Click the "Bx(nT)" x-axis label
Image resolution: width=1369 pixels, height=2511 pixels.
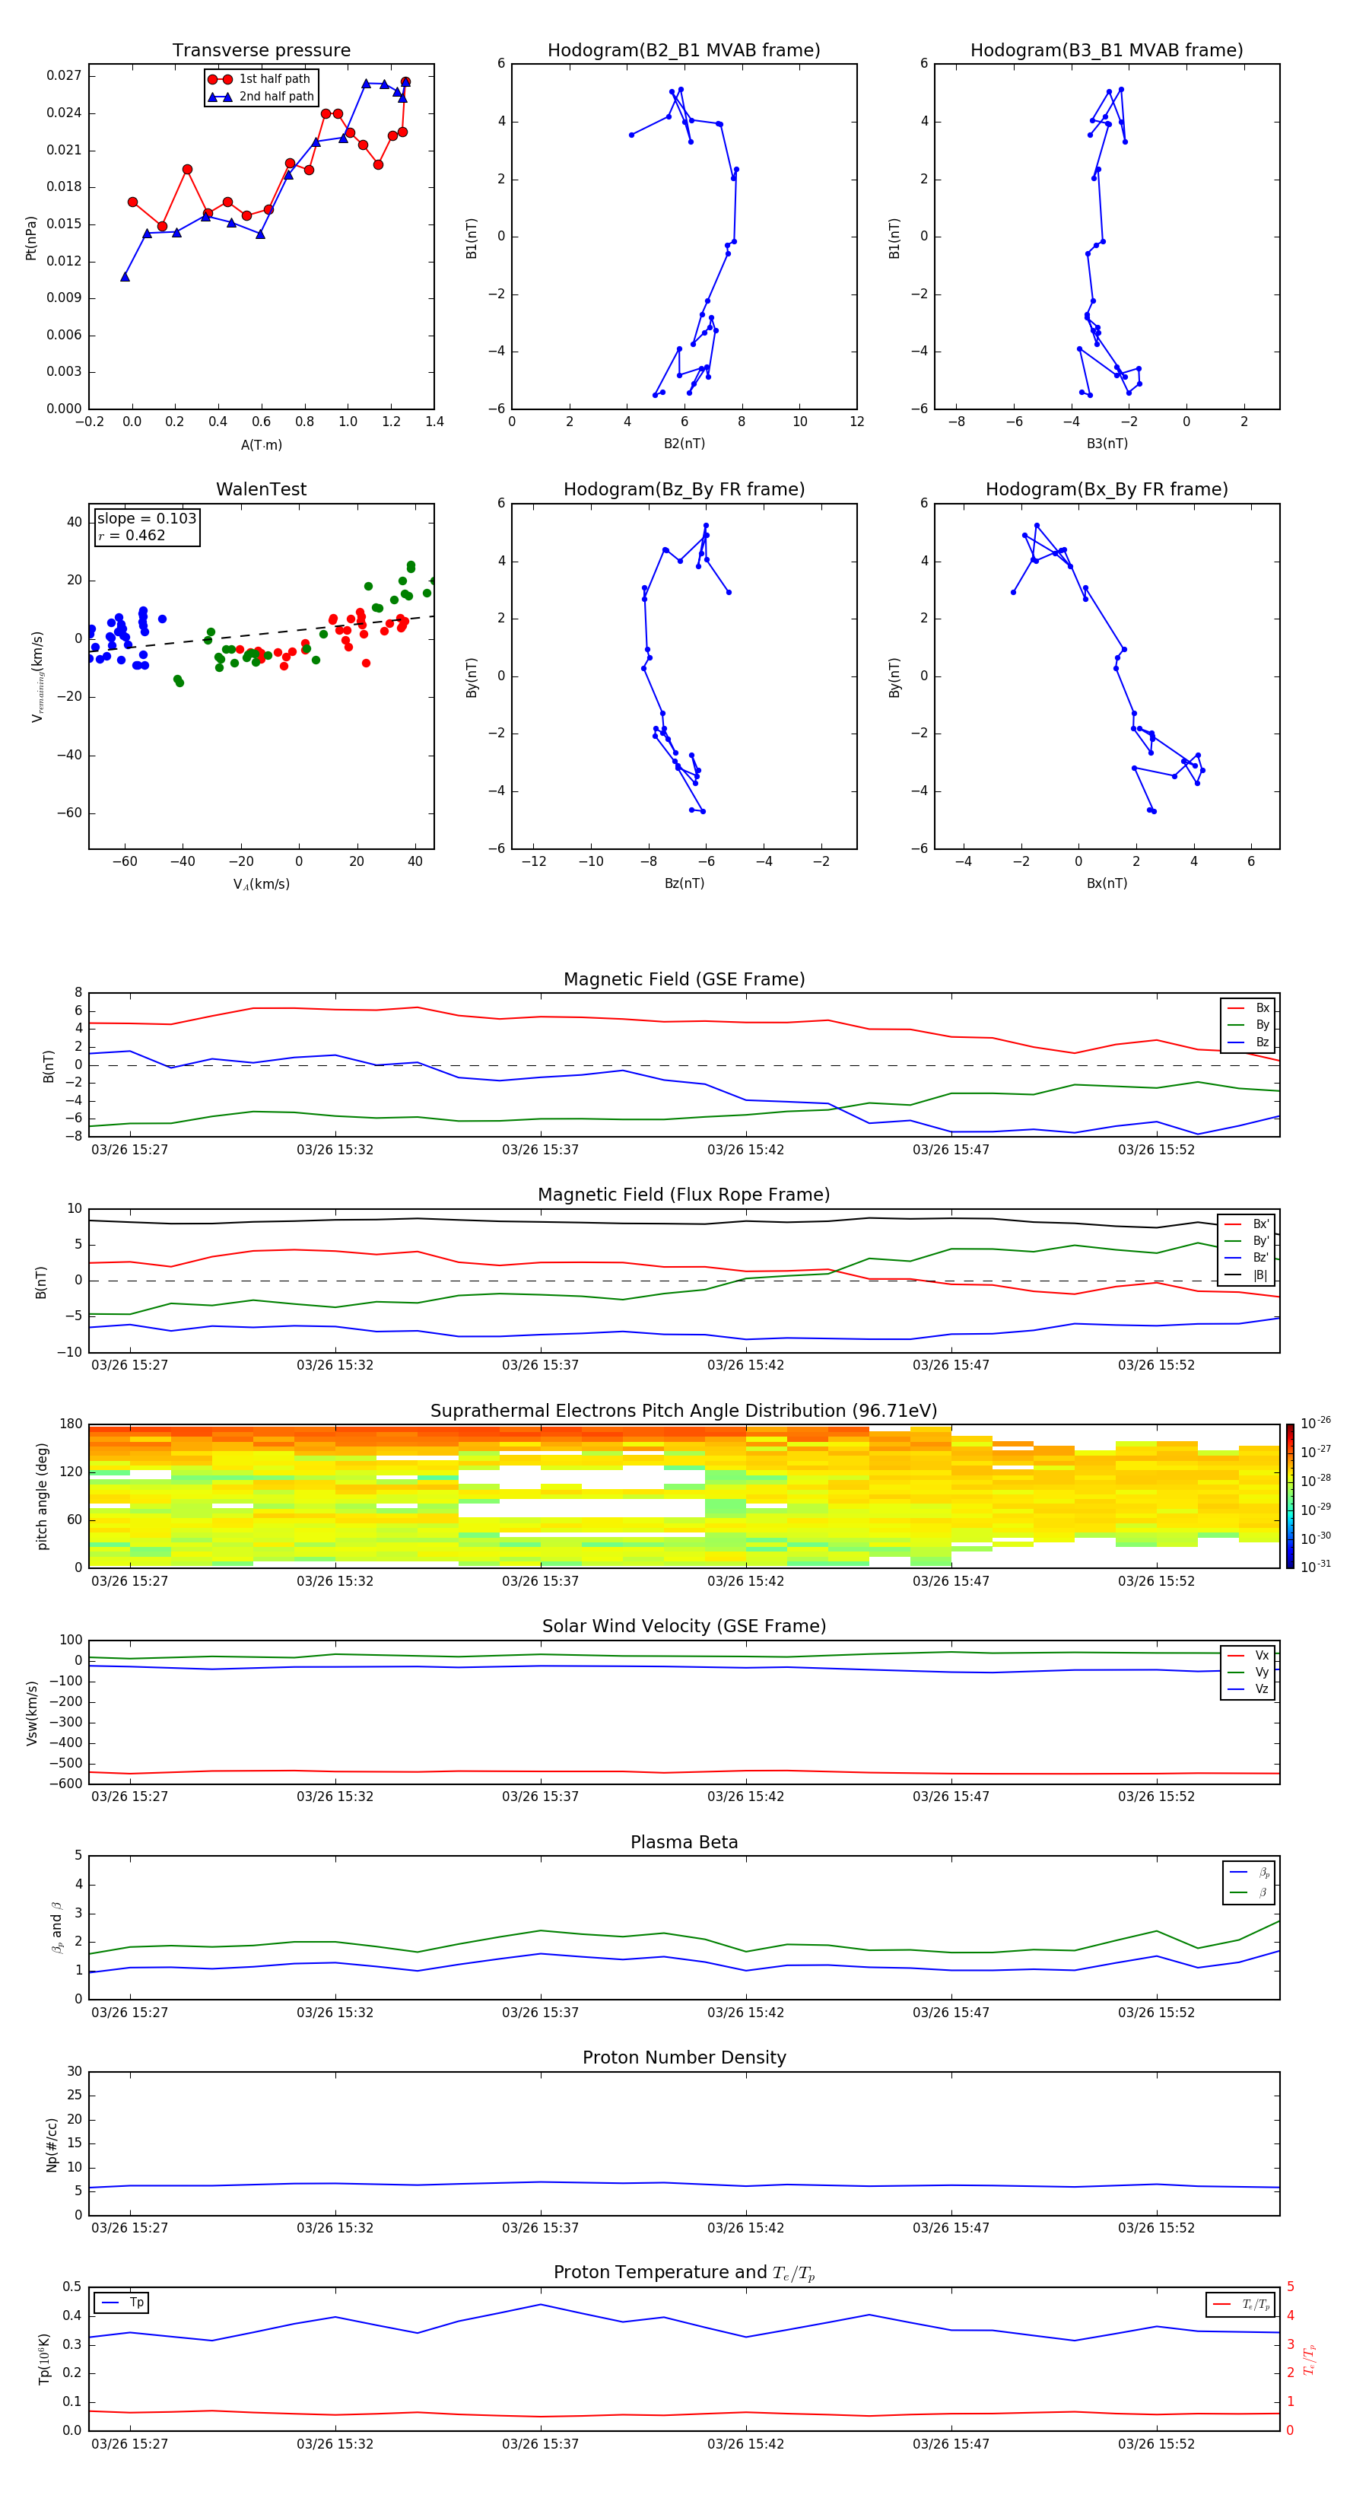click(x=1107, y=883)
